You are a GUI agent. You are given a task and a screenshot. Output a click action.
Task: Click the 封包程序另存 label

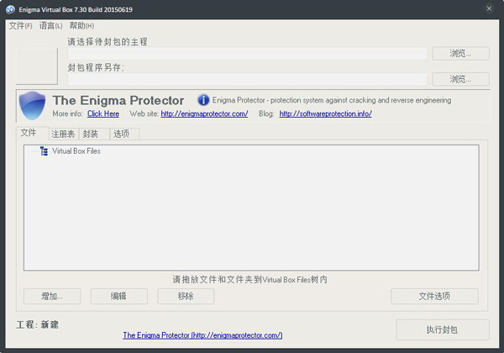pos(96,67)
